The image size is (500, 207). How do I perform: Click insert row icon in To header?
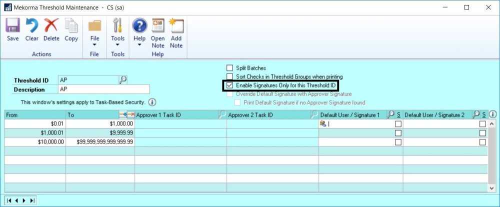123,115
